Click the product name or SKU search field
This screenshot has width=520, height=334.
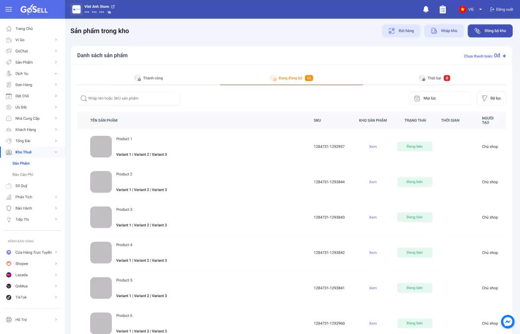pyautogui.click(x=130, y=98)
